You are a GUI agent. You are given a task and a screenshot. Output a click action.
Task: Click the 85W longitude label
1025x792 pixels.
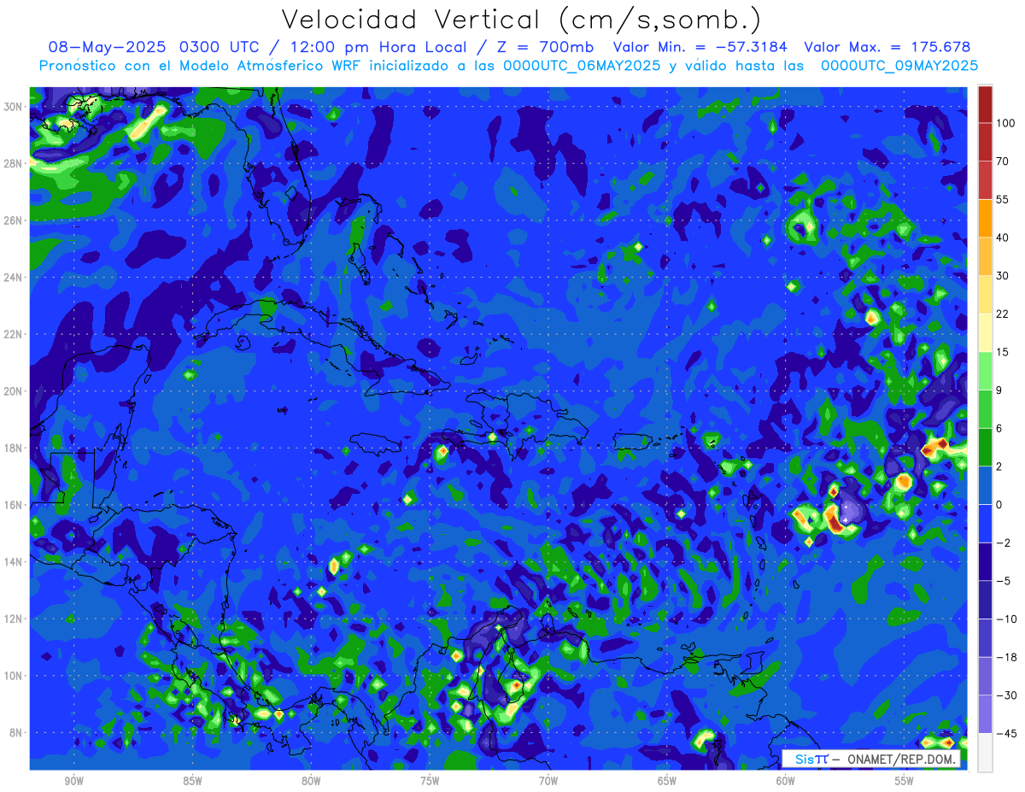(192, 781)
